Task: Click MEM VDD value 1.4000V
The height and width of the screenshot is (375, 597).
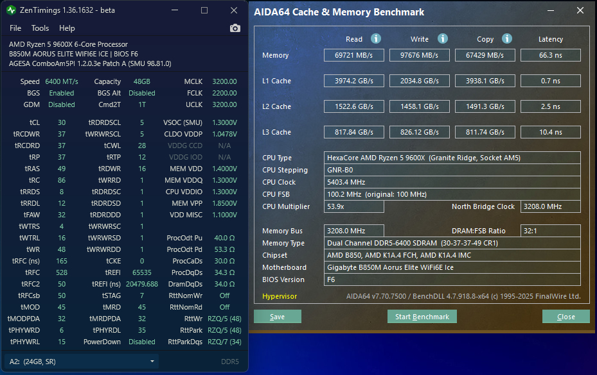Action: [224, 169]
